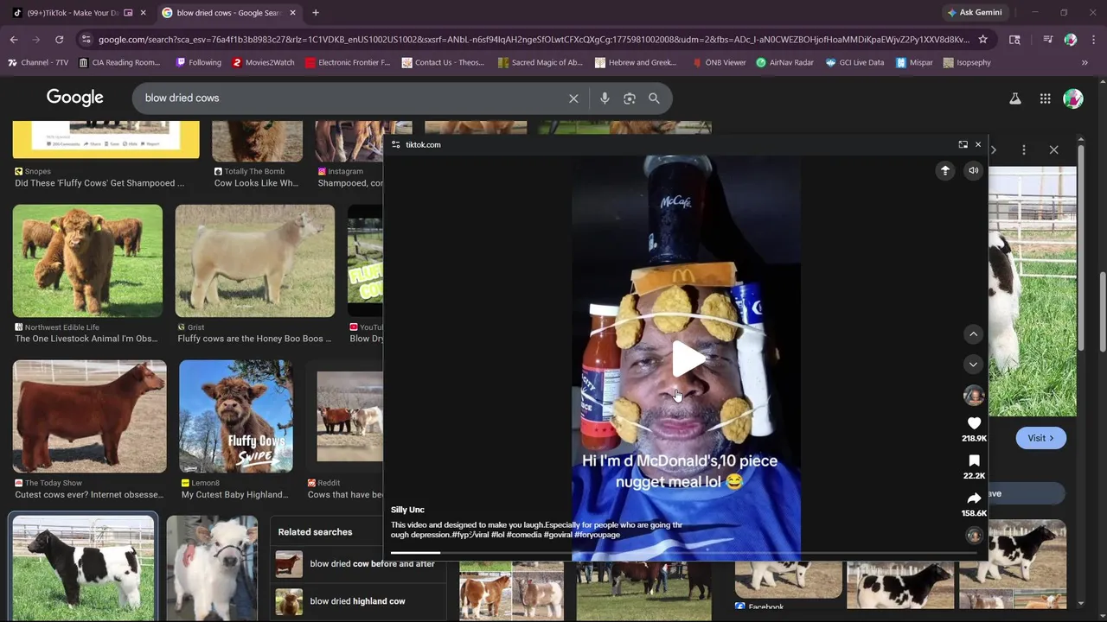The height and width of the screenshot is (622, 1107).
Task: Bookmark this page with star icon
Action: click(983, 40)
